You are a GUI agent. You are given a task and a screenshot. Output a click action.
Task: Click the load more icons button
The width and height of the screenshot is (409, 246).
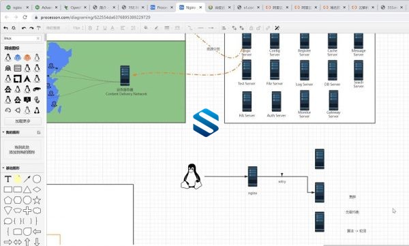(23, 121)
